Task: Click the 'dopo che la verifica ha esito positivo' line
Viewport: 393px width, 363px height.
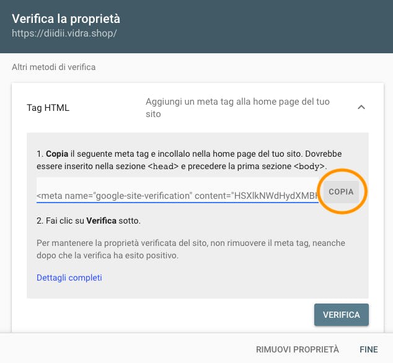Action: (x=107, y=256)
